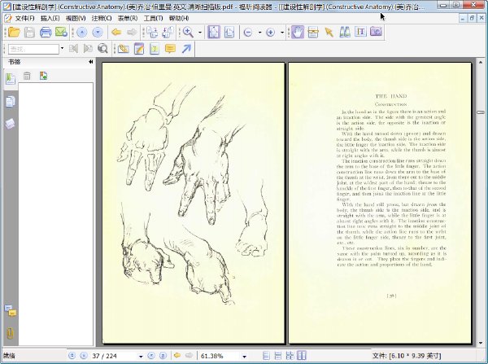Open the 文件(F) menu
This screenshot has width=488, height=364.
click(24, 19)
